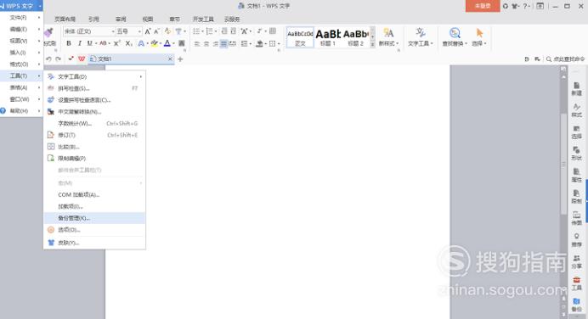Viewport: 588px width, 319px height.
Task: Click the Bold formatting button
Action: pyautogui.click(x=69, y=43)
